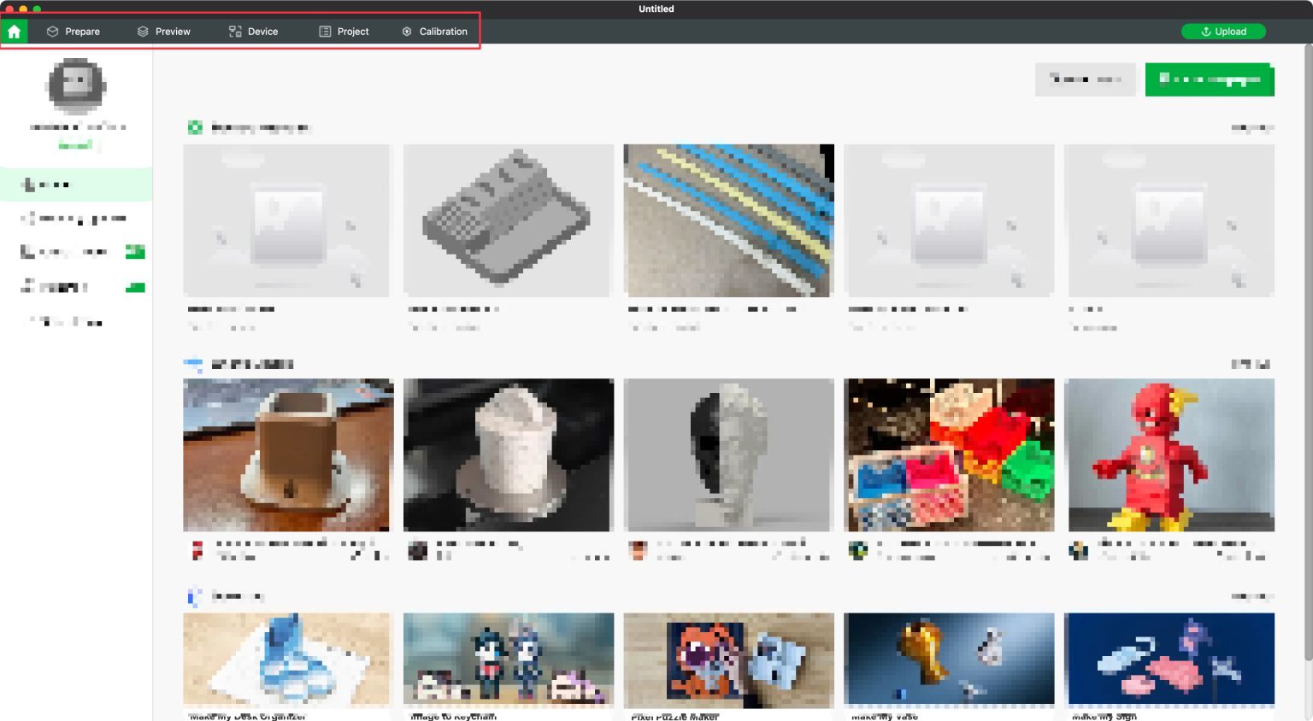Click the blue icon beside the models section header
1313x721 pixels.
point(193,364)
